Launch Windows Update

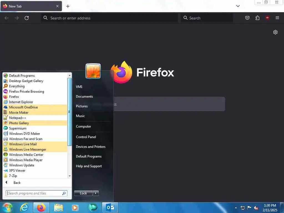tap(35, 165)
